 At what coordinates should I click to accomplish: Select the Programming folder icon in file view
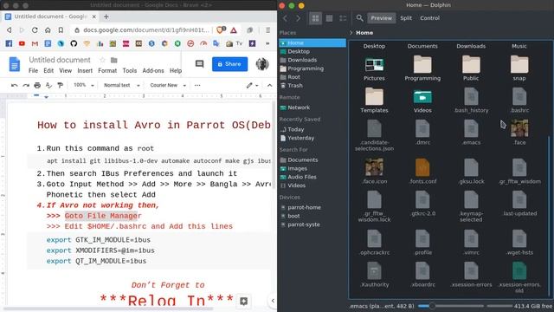tap(422, 65)
